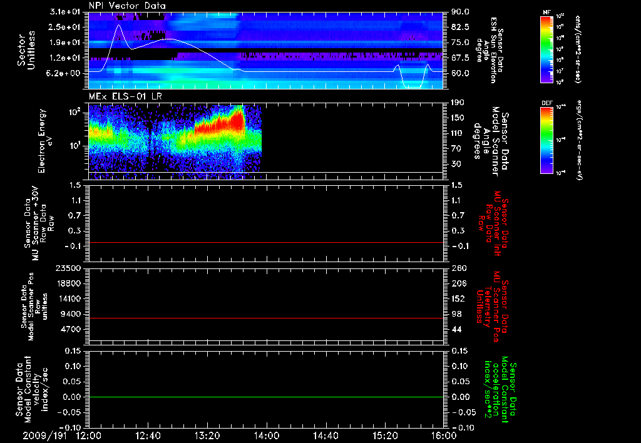
Task: Click the 14100 tick value
Action: [68, 298]
